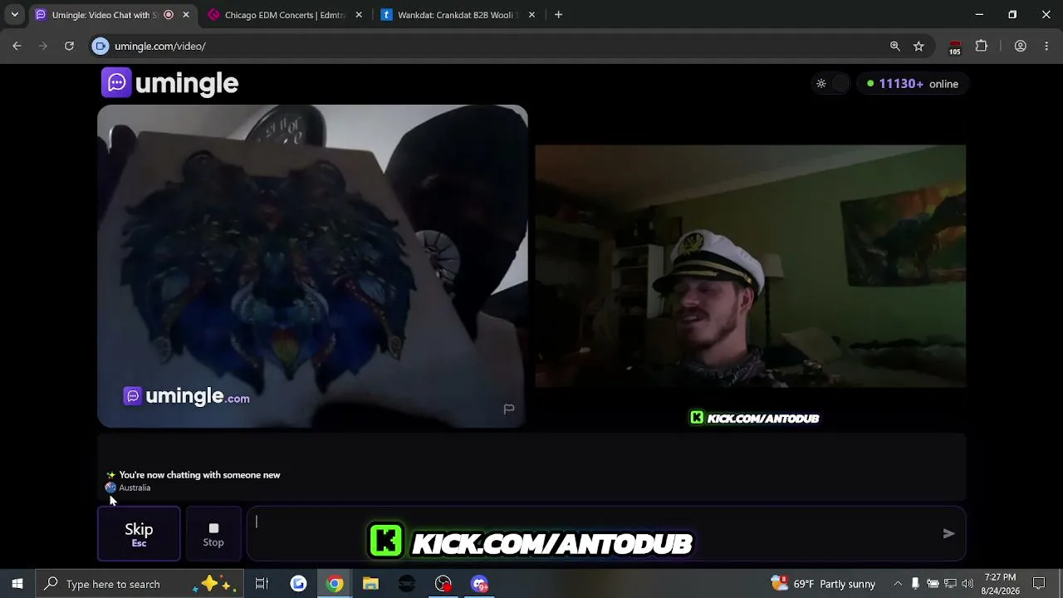This screenshot has width=1063, height=598.
Task: Open the zoom magnifier in address bar
Action: click(895, 47)
